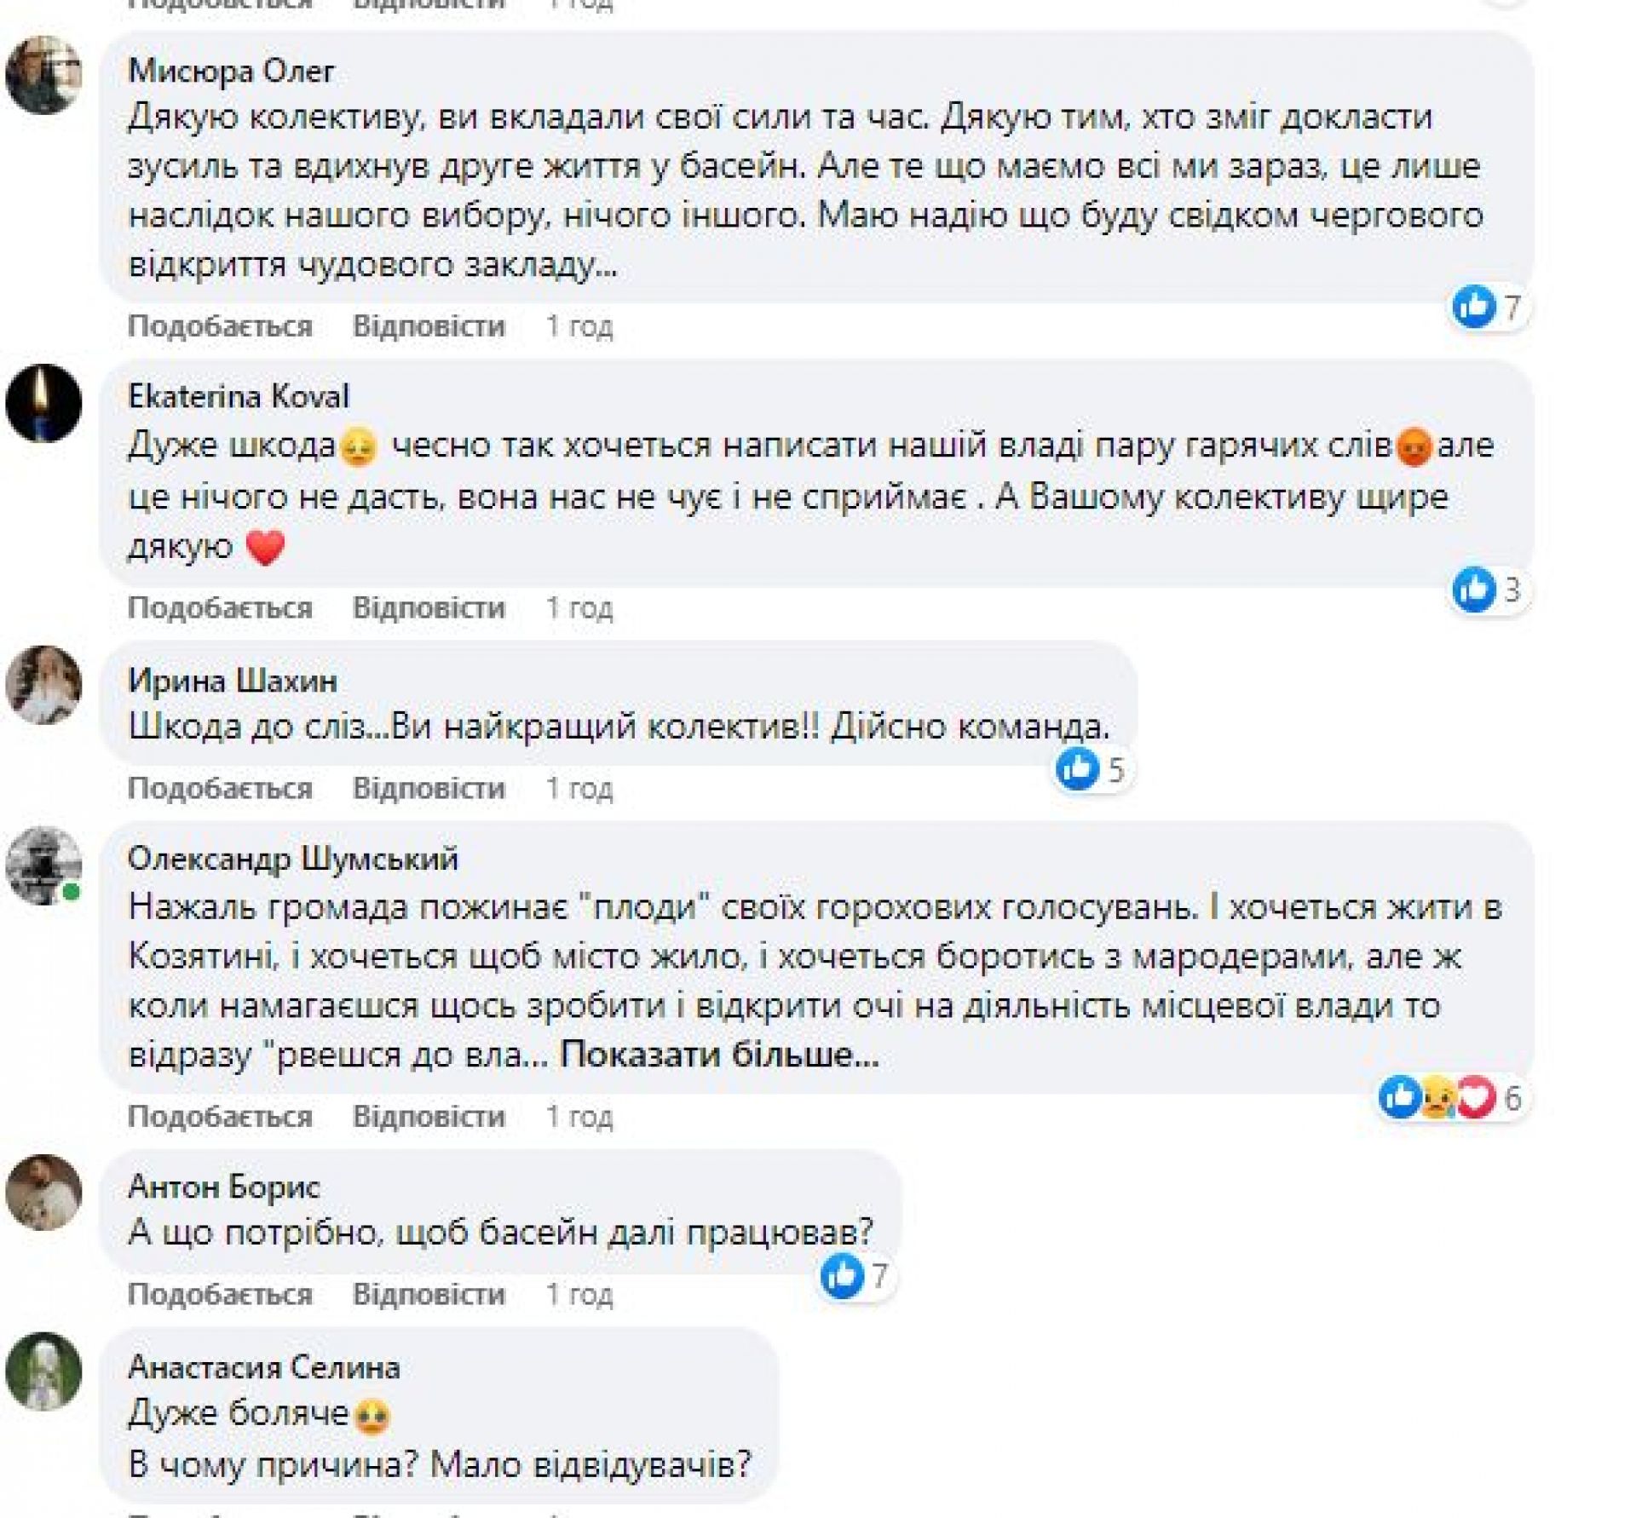Click the timestamp on Ekaterina Koval's comment
The image size is (1636, 1518).
coord(579,608)
